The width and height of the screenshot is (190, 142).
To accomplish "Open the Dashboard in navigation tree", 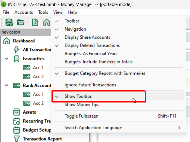I will (x=24, y=41).
